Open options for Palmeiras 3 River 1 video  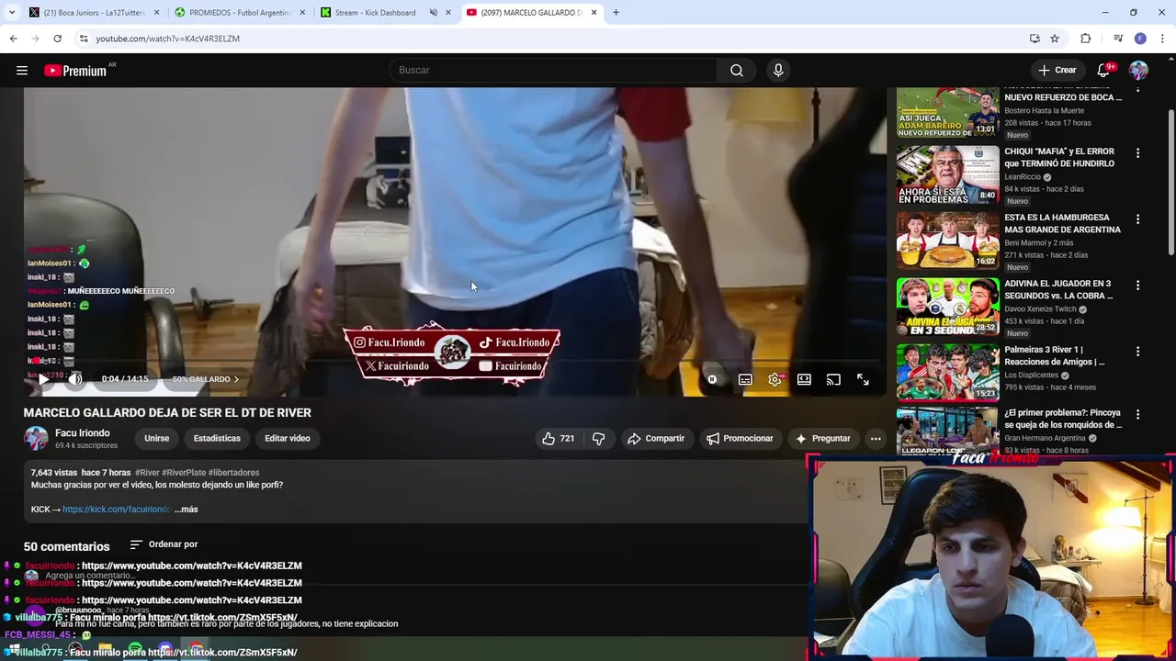pyautogui.click(x=1137, y=352)
